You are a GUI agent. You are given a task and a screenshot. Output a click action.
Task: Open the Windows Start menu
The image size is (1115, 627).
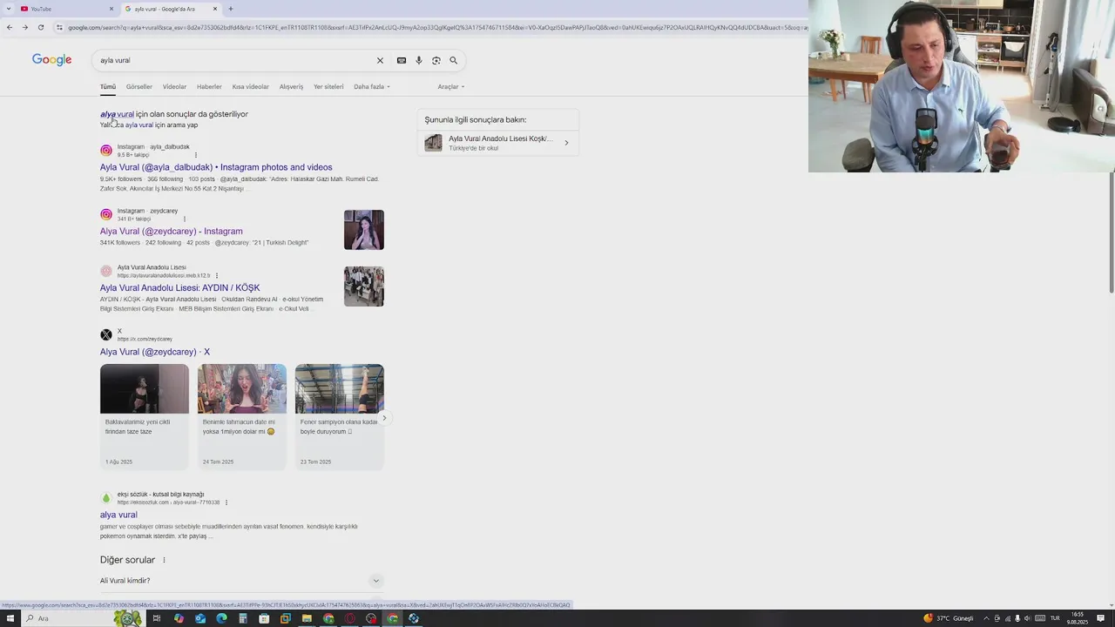tap(10, 618)
